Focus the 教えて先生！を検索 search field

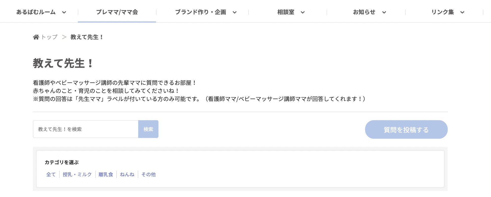click(85, 129)
